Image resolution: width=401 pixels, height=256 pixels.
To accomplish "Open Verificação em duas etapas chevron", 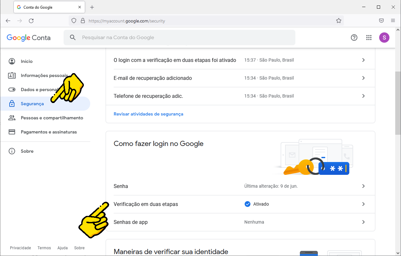I will click(x=363, y=204).
